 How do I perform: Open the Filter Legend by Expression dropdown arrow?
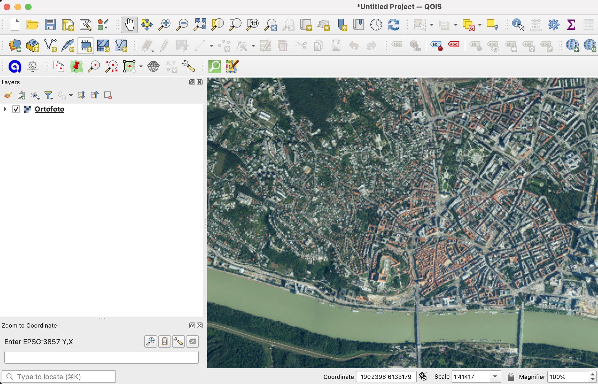coord(71,95)
